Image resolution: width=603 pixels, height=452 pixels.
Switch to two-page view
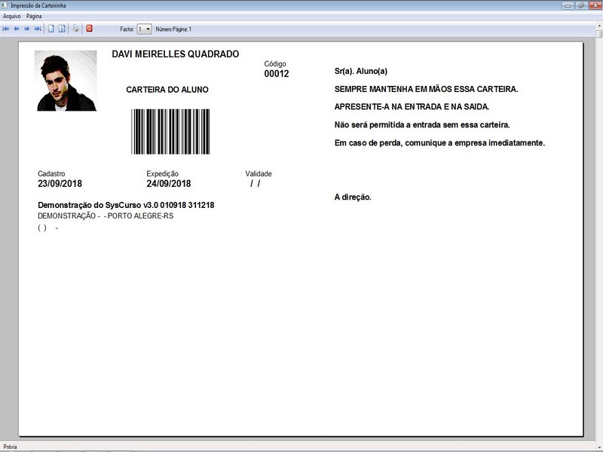point(62,29)
